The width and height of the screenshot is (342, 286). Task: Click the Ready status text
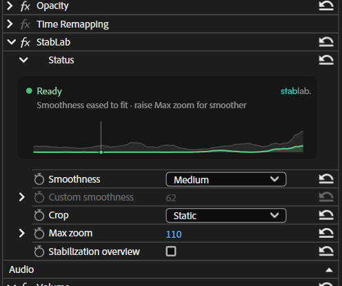tap(50, 91)
